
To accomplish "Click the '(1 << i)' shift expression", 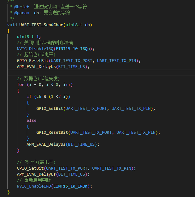I will (x=58, y=97).
